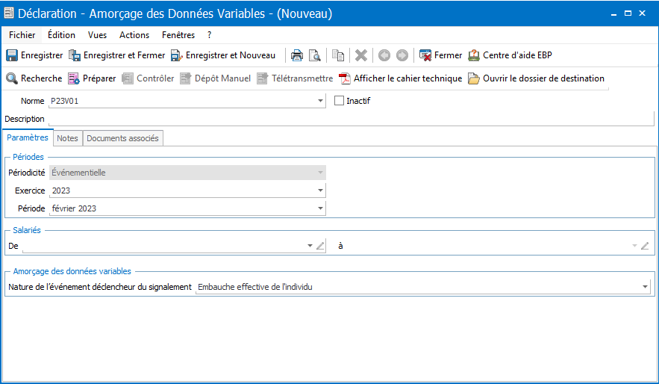Click the printer icon in toolbar
This screenshot has width=659, height=384.
point(297,55)
